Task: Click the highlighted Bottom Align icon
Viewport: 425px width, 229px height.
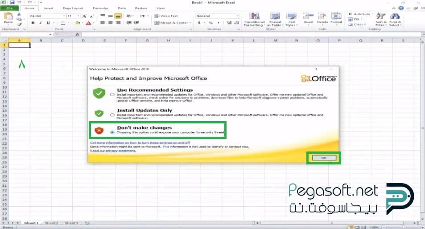Action: [x=118, y=16]
